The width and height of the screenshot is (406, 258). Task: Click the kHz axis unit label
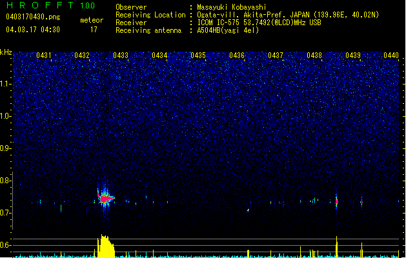[x=6, y=52]
